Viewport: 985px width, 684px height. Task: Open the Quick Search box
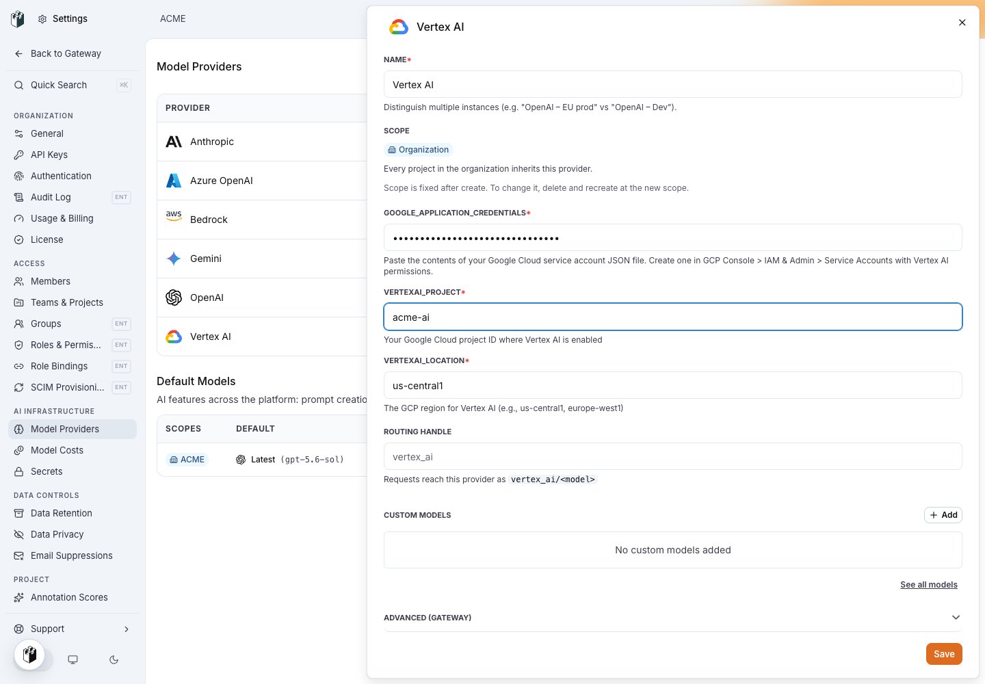73,85
